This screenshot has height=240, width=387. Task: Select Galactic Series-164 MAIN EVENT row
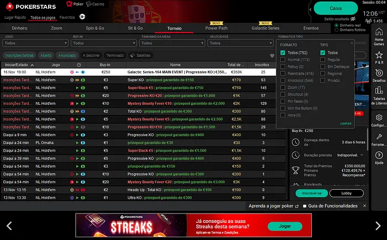(138, 72)
